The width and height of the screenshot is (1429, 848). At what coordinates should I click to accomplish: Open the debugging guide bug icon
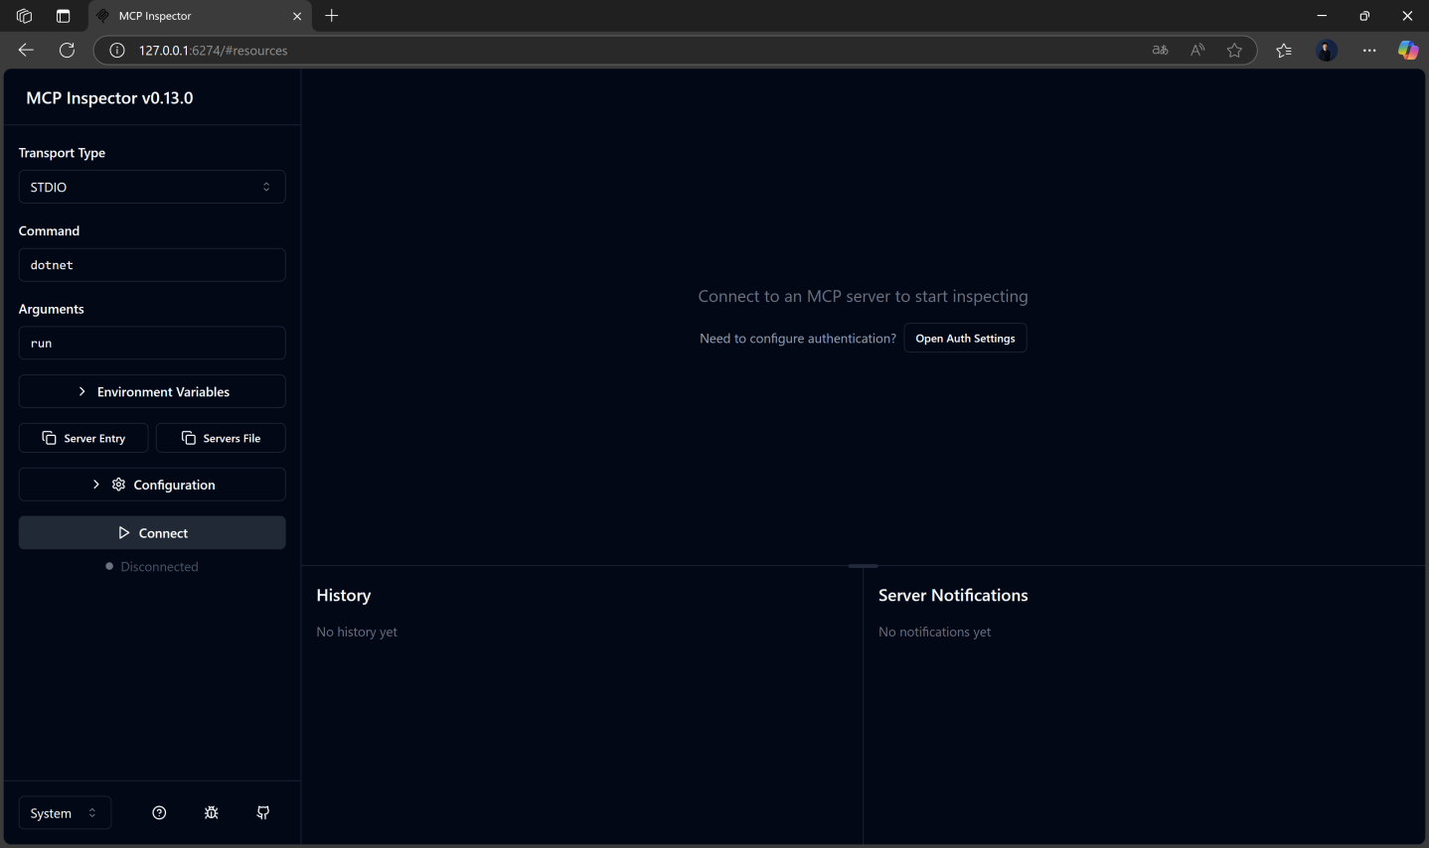point(212,813)
